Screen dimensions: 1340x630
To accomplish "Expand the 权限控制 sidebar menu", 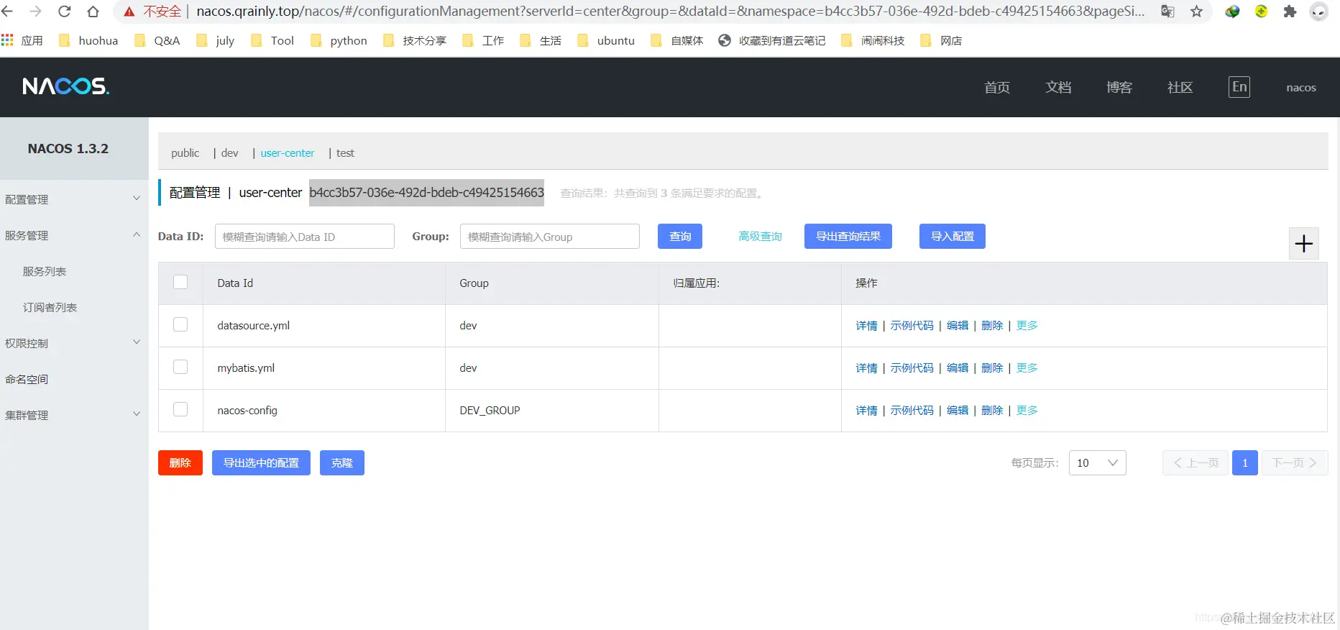I will (x=74, y=343).
